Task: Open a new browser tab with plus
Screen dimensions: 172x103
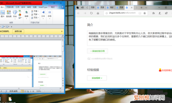Action: [x=141, y=7]
